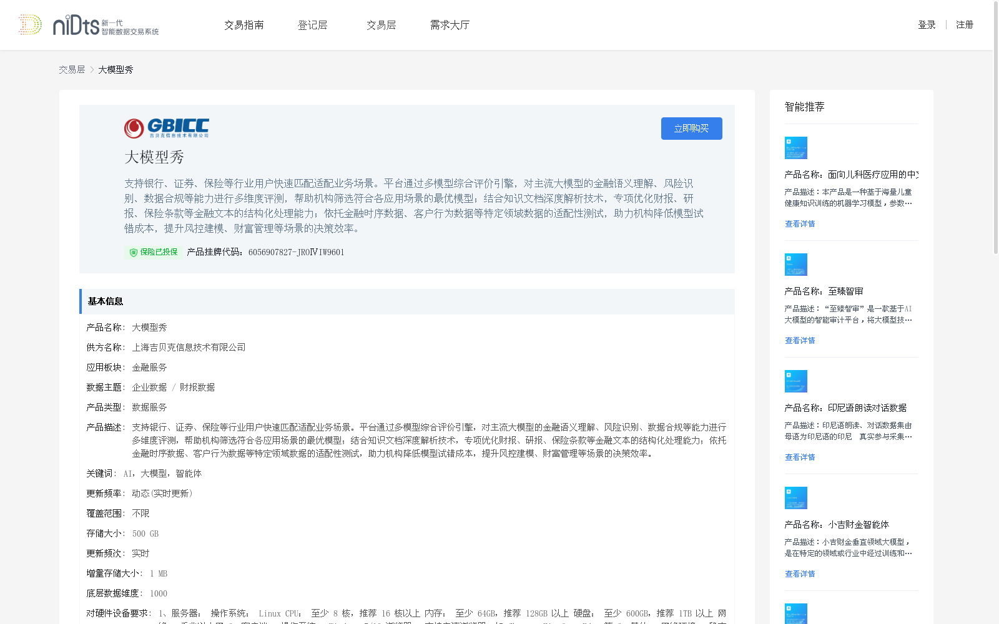999x624 pixels.
Task: Open the 交易层 menu
Action: point(381,25)
